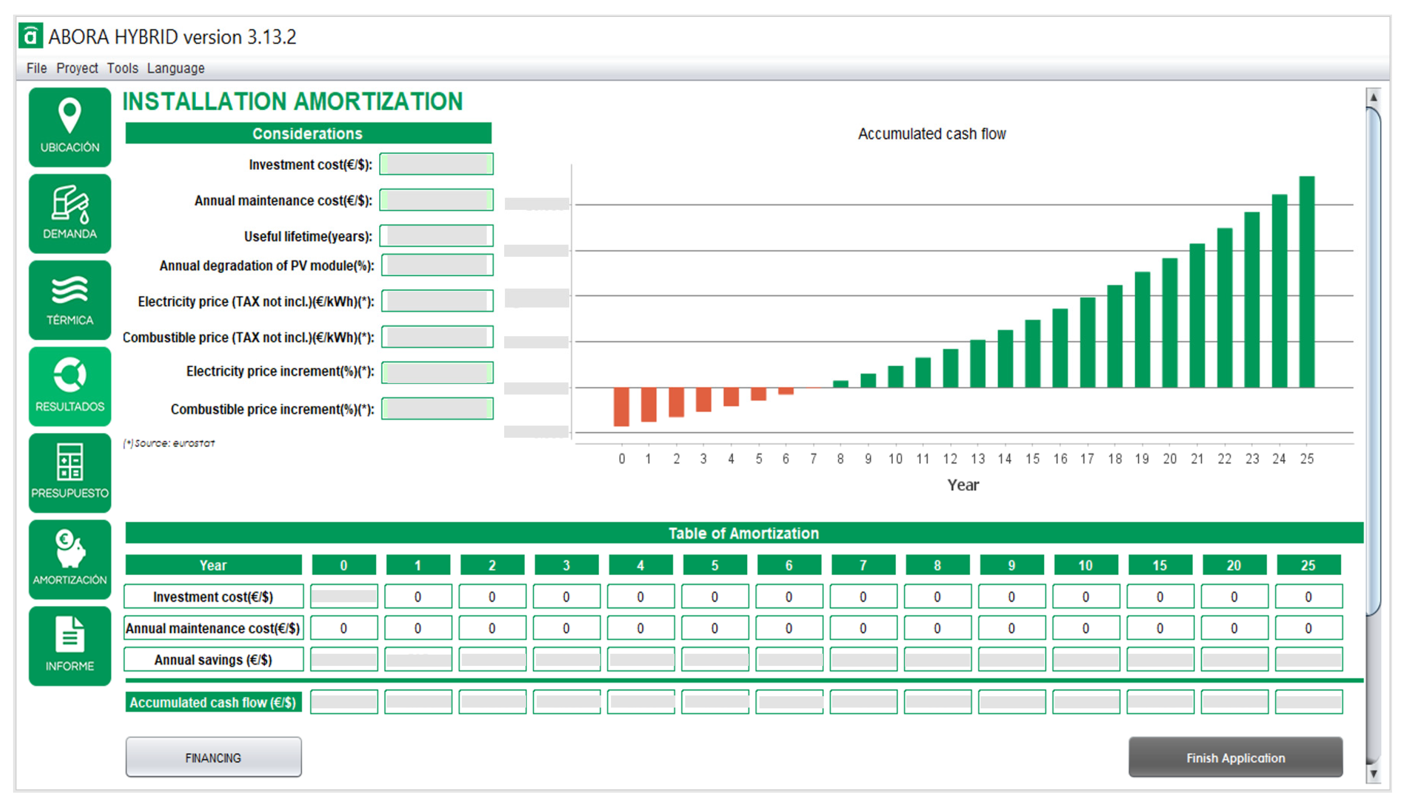1407x808 pixels.
Task: Open the INFORME document section
Action: [70, 645]
